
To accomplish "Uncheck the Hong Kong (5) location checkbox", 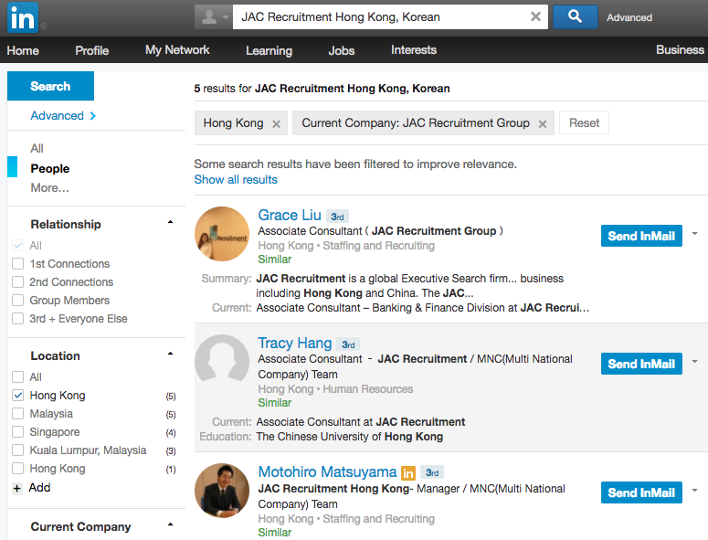I will pos(17,396).
